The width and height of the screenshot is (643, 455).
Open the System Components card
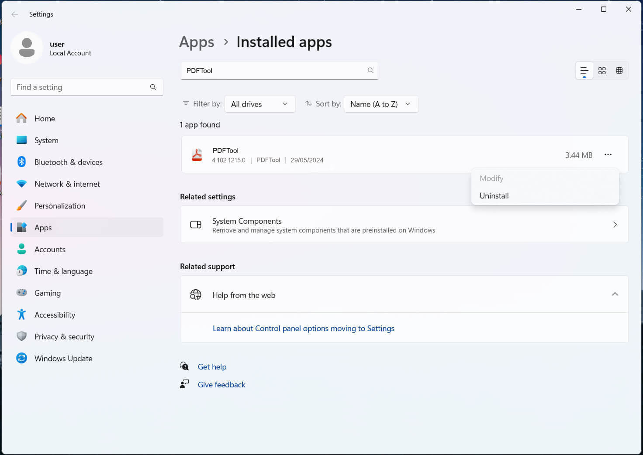404,224
